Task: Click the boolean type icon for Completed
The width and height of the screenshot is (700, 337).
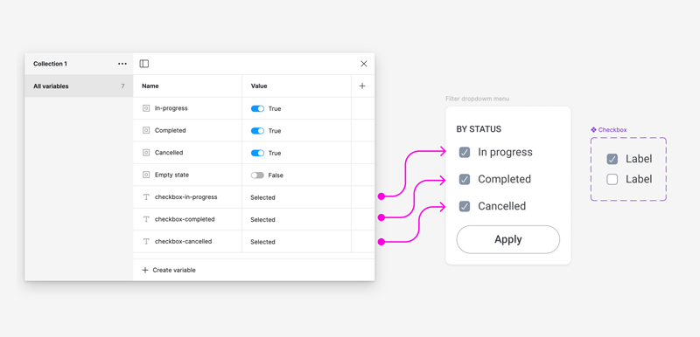Action: click(146, 130)
